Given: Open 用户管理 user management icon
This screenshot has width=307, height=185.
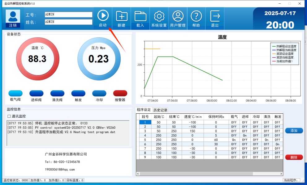Looking at the screenshot, I should (x=178, y=16).
